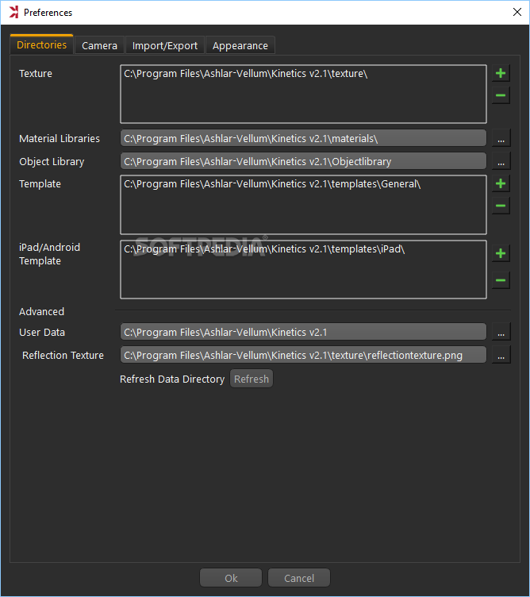Open the Camera tab

coord(99,46)
